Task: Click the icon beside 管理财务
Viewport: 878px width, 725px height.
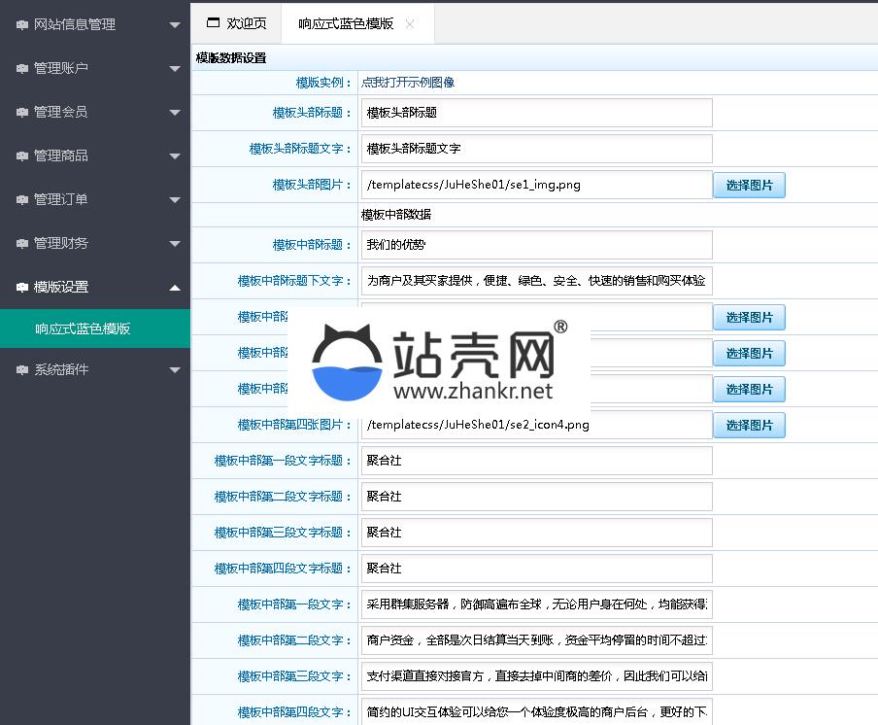Action: (21, 244)
